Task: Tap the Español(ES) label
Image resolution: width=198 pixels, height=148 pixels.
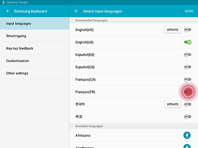Action: (85, 54)
